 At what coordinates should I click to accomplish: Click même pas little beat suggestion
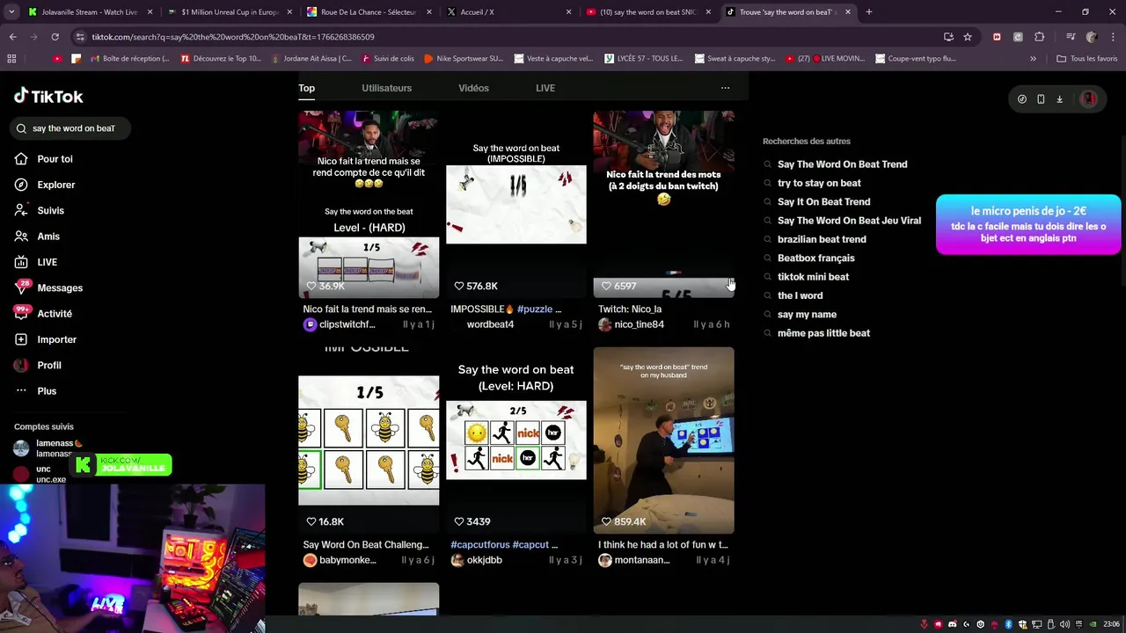tap(823, 333)
